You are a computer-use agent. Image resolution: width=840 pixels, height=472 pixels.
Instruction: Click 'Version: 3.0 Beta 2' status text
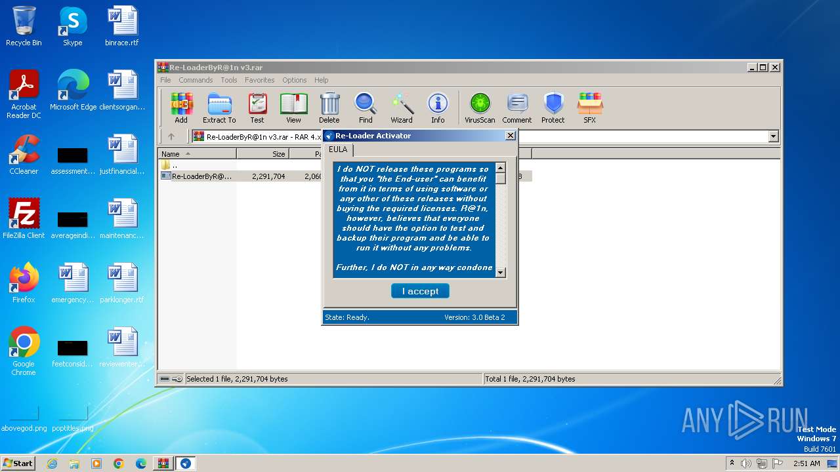[474, 317]
